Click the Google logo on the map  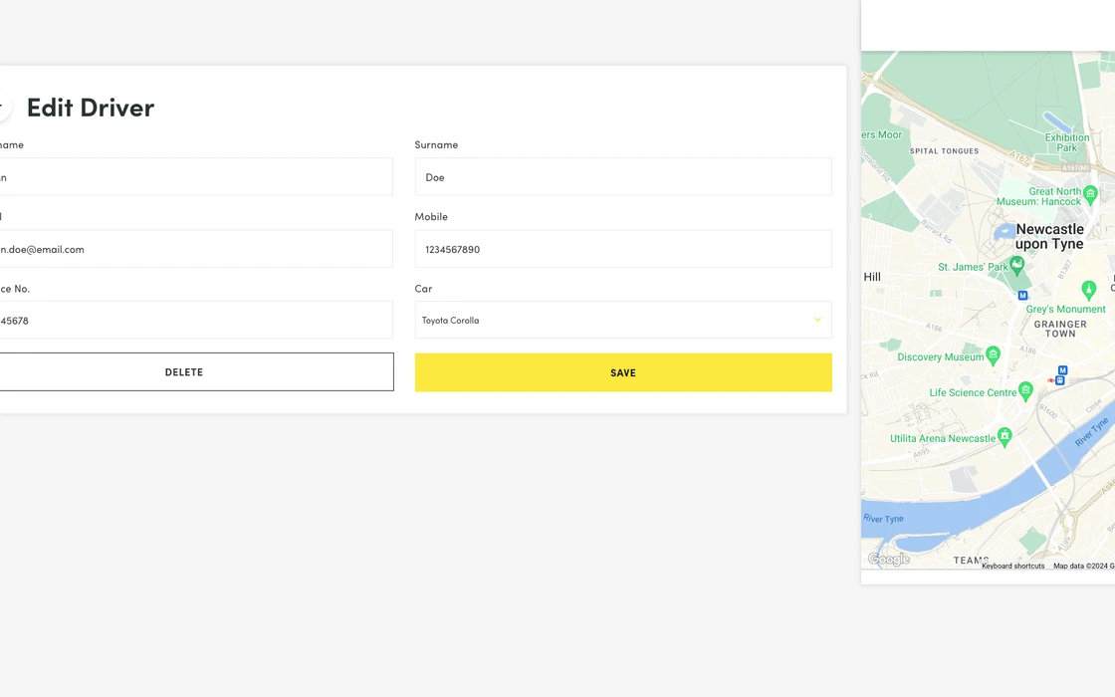[889, 559]
